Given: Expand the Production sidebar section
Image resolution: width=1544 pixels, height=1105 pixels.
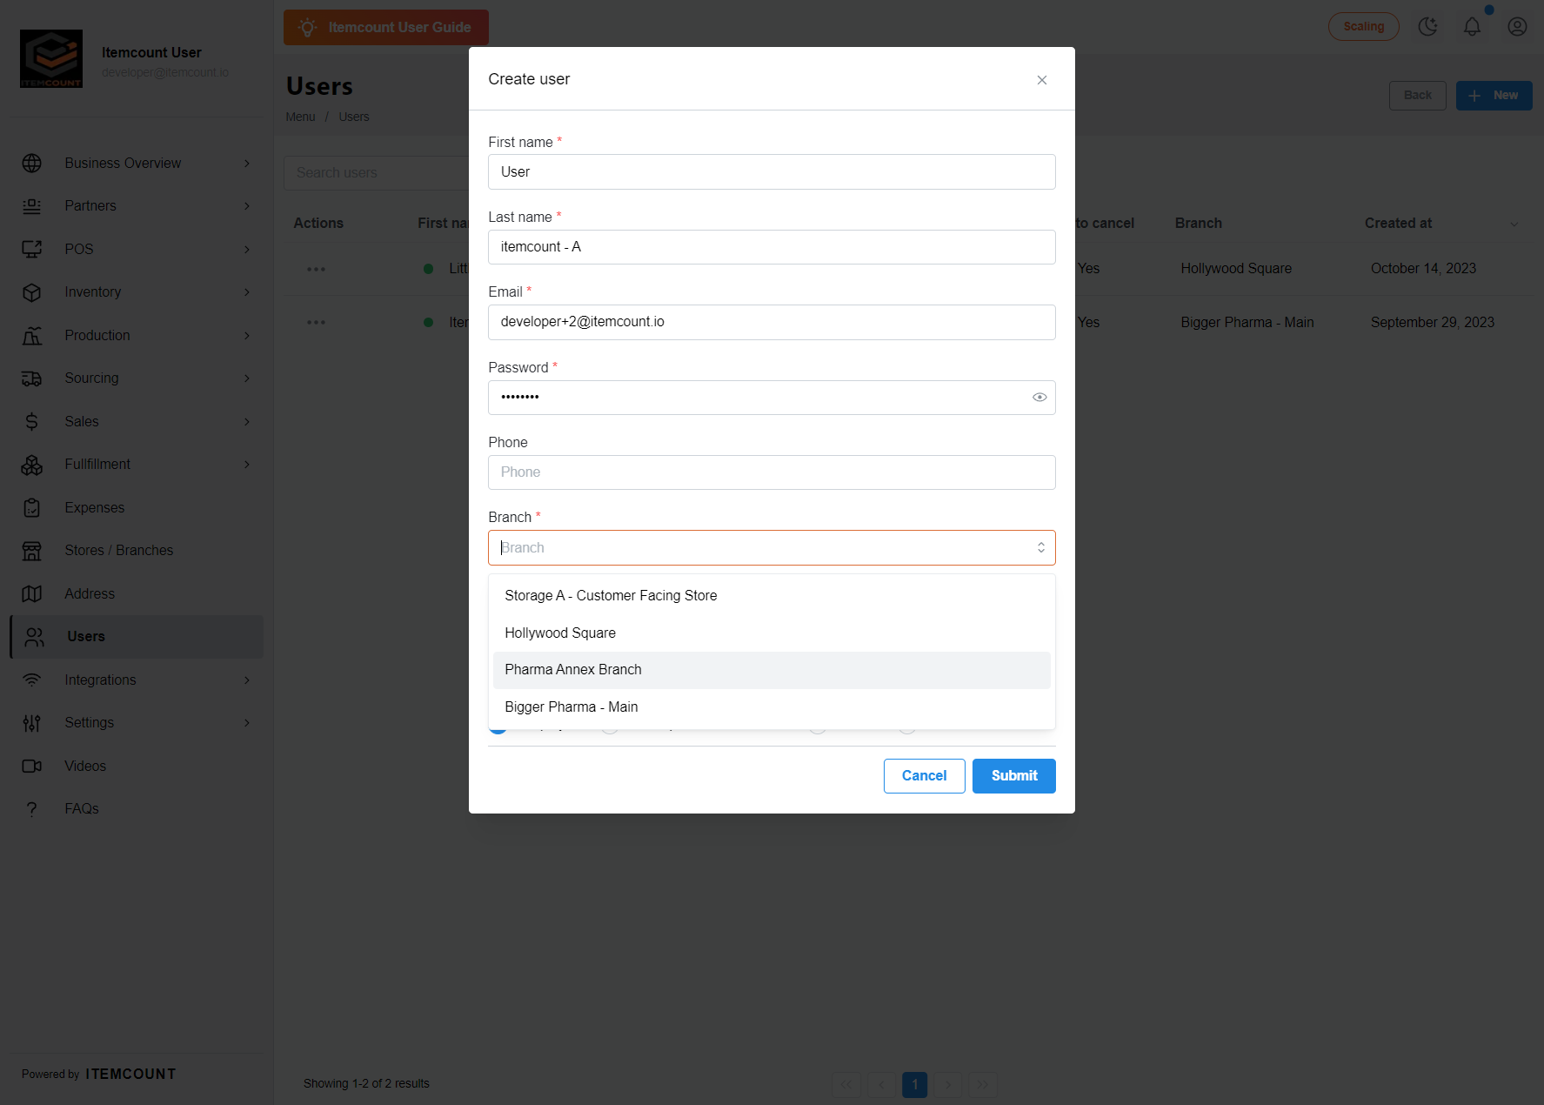Looking at the screenshot, I should point(137,336).
